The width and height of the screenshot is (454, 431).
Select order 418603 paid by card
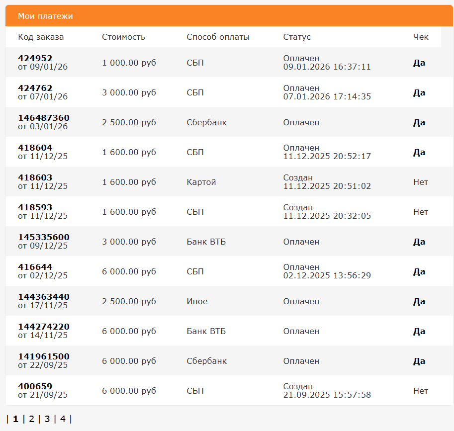[35, 177]
